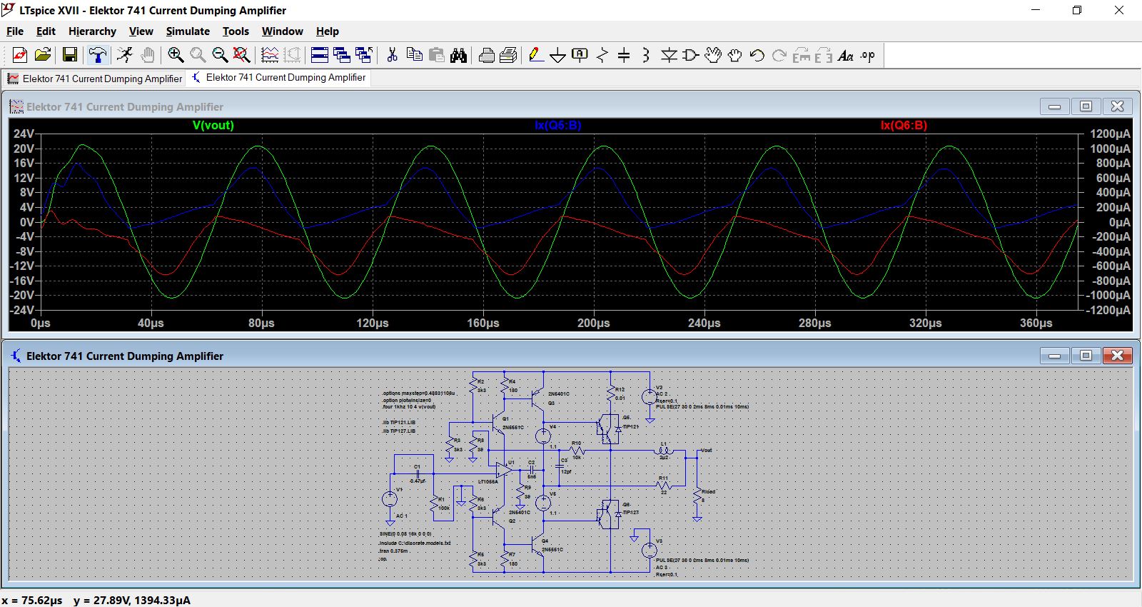Place a ground symbol

click(558, 55)
